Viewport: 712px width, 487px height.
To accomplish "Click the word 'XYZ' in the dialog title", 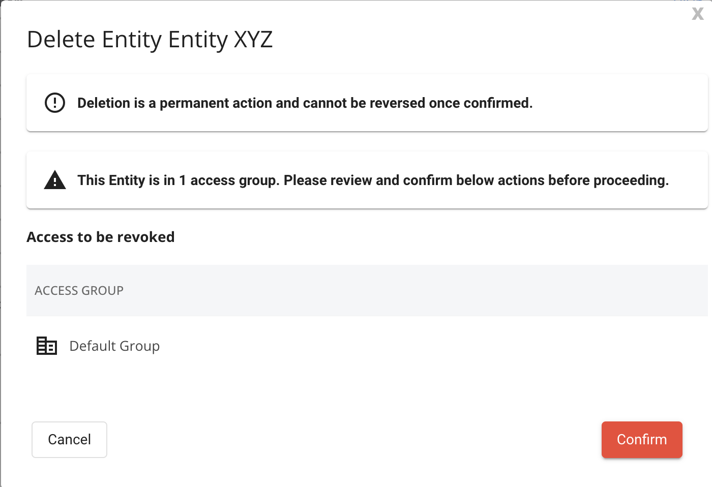I will pyautogui.click(x=253, y=40).
